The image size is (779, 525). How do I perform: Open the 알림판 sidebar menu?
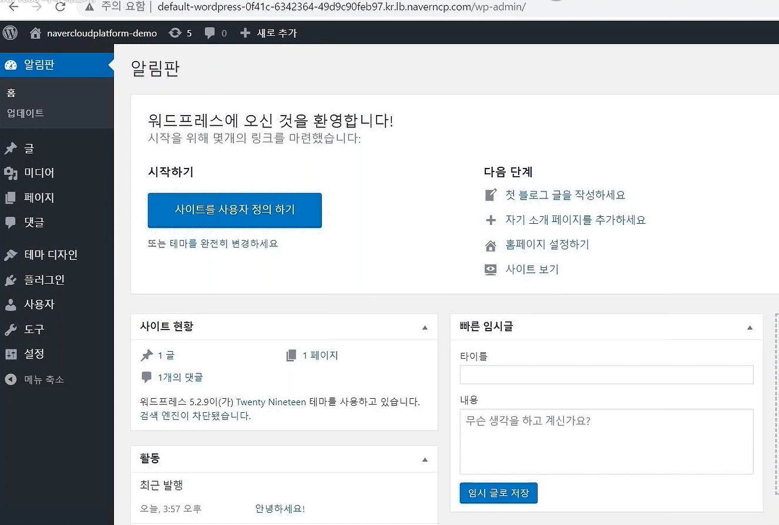57,65
